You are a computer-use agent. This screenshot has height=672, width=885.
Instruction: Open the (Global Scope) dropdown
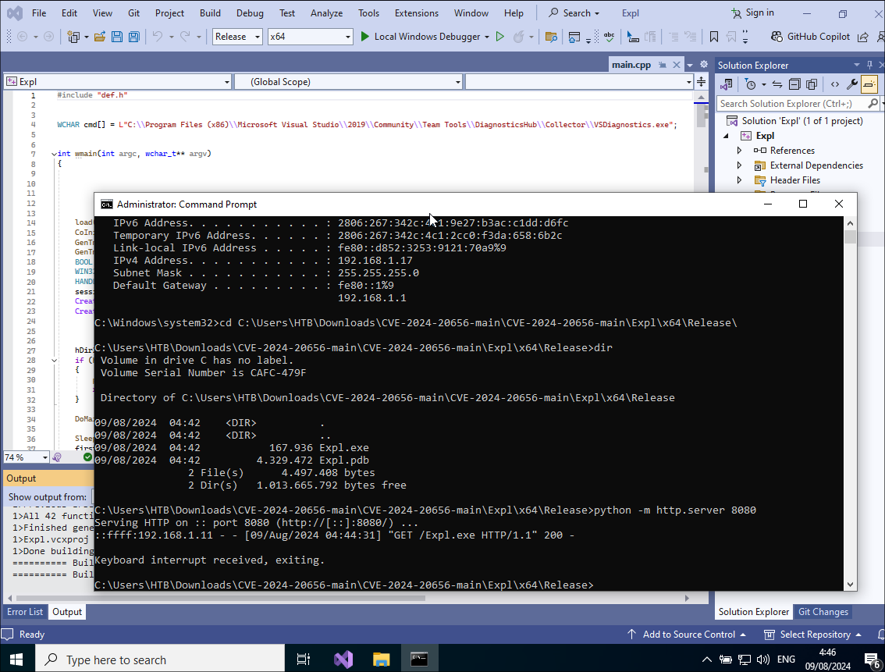pos(348,82)
